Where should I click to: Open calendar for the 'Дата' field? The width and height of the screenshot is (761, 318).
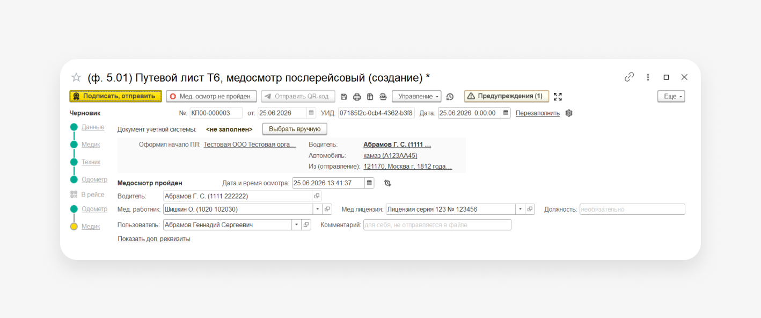coord(506,113)
